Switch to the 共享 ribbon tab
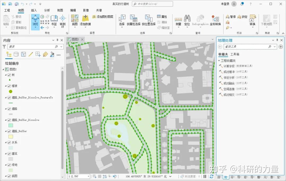 [x=99, y=10]
